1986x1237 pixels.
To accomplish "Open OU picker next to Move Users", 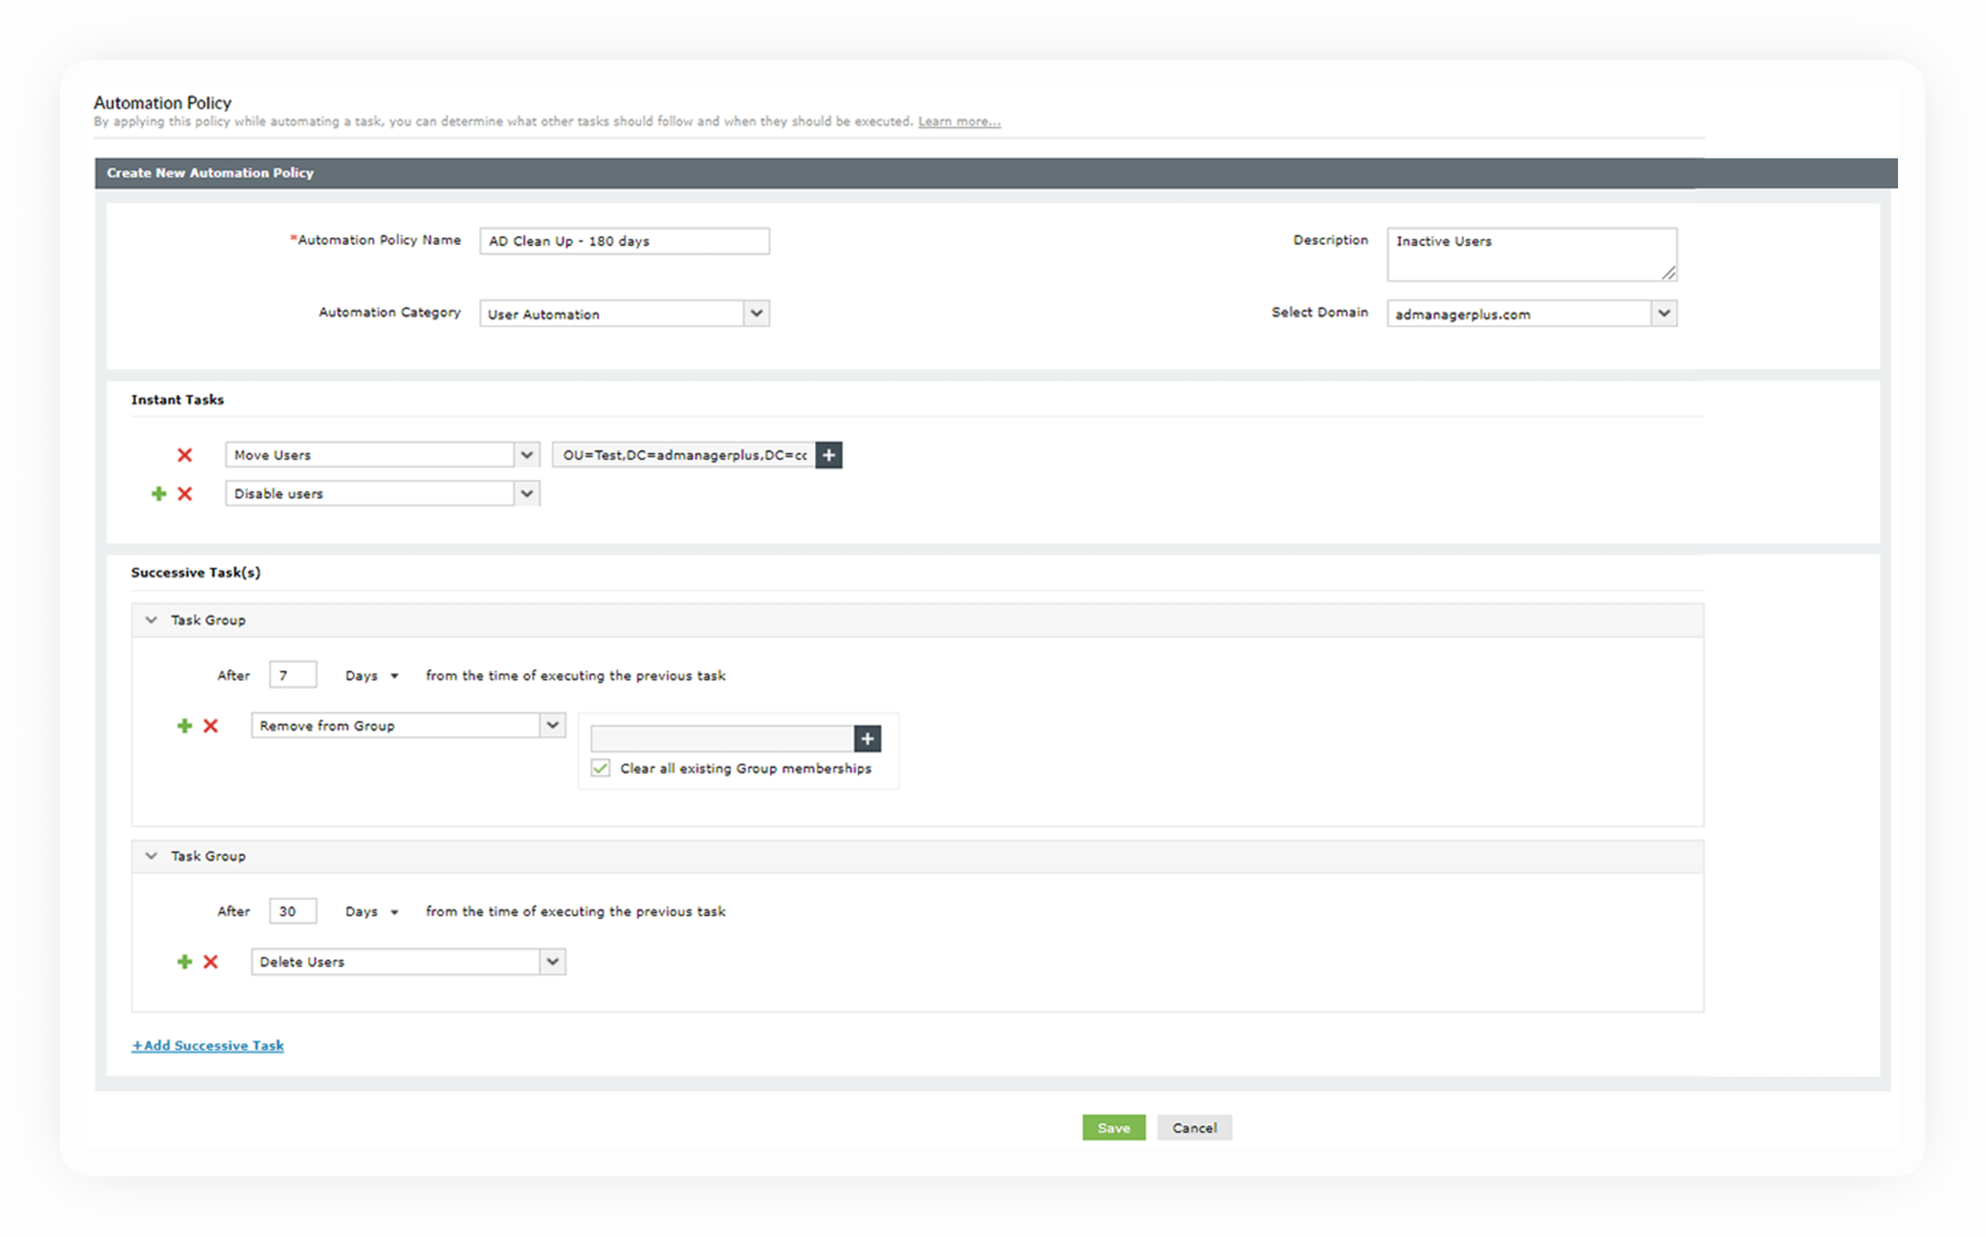I will pyautogui.click(x=828, y=455).
